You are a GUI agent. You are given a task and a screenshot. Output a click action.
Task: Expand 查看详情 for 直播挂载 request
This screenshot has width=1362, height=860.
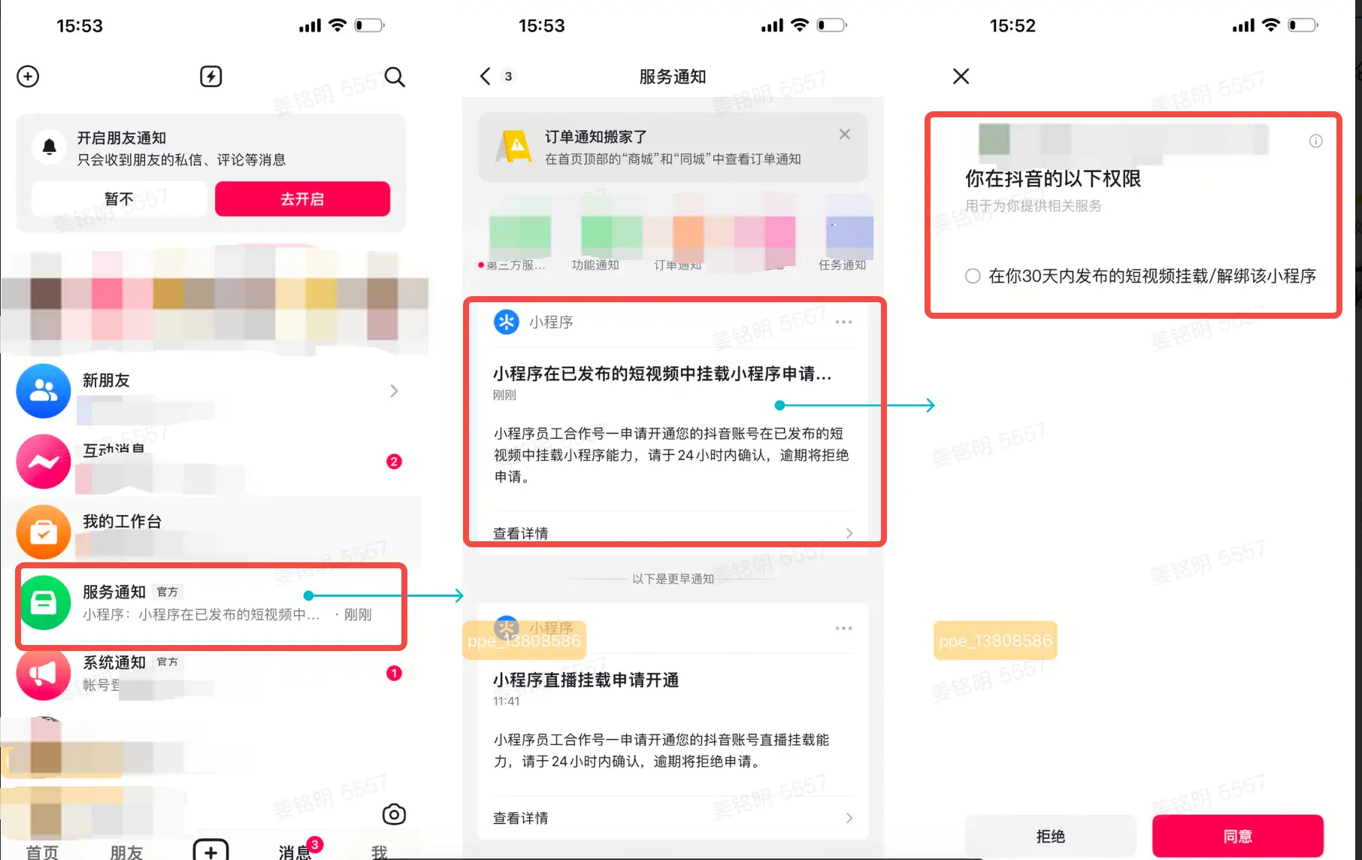[x=673, y=818]
